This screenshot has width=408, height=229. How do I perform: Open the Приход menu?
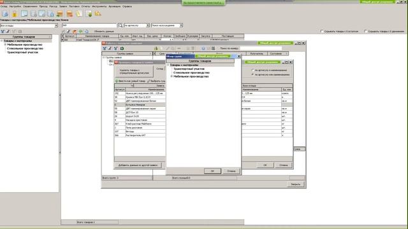click(x=43, y=6)
